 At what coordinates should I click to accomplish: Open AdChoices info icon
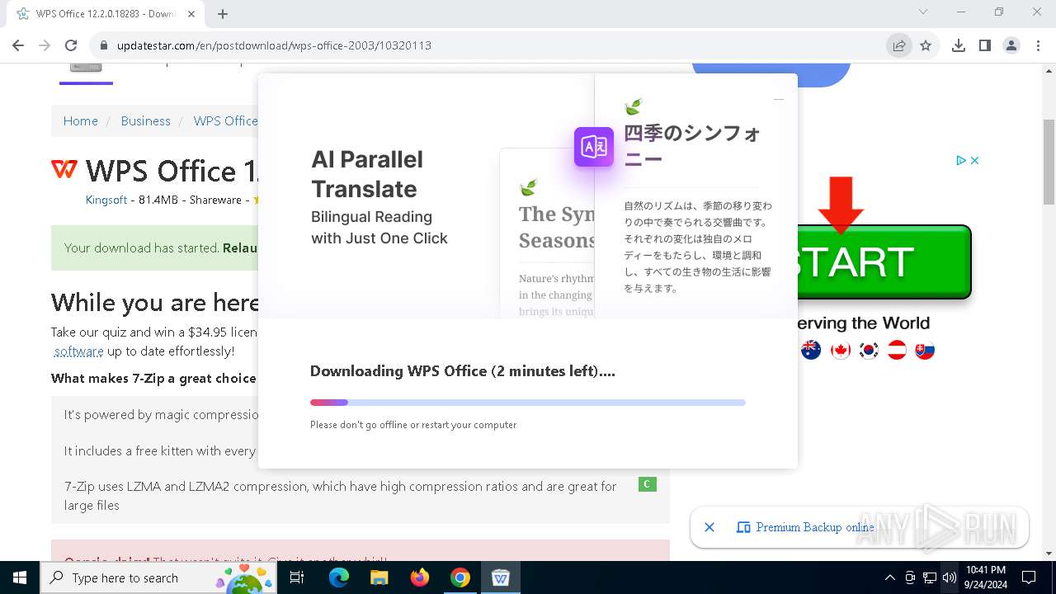(961, 160)
